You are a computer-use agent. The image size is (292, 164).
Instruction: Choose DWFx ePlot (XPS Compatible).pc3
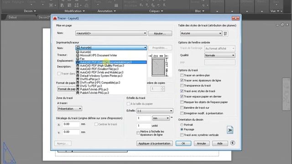tap(111, 82)
